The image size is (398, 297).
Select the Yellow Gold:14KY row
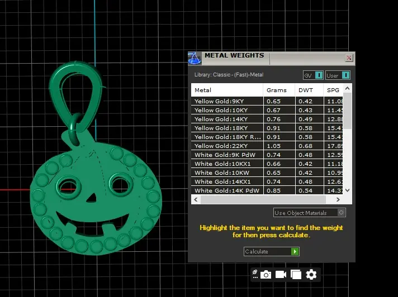pyautogui.click(x=267, y=119)
